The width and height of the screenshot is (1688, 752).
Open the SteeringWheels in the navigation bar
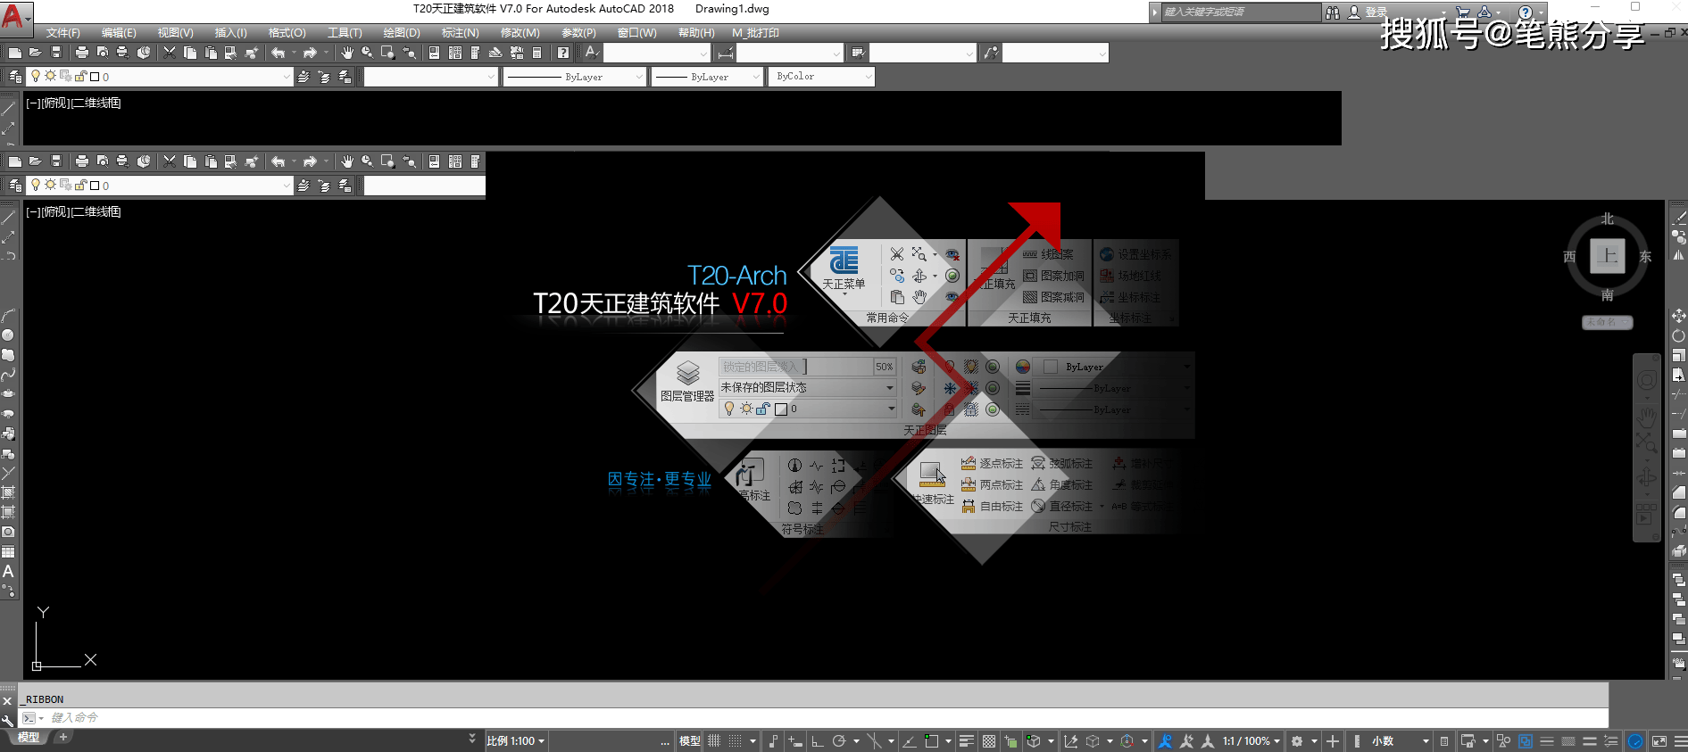(x=1647, y=381)
